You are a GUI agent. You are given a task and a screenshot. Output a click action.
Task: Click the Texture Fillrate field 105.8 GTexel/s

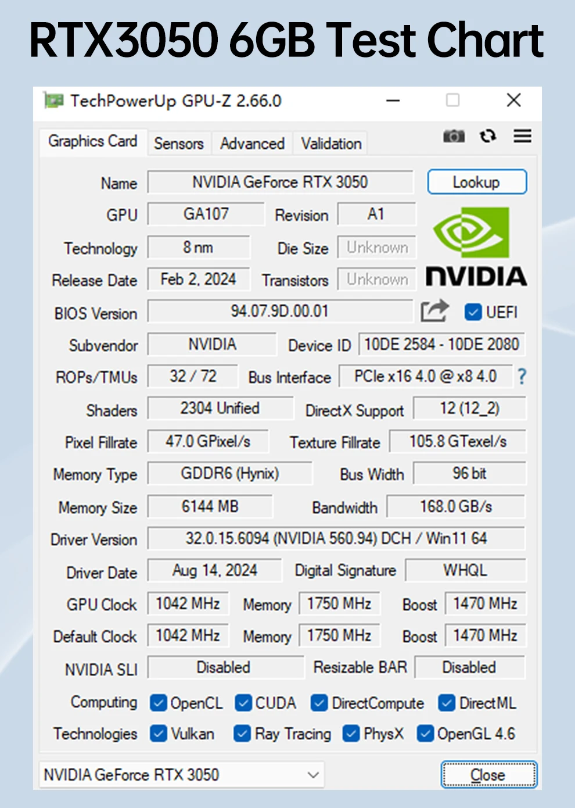click(458, 441)
